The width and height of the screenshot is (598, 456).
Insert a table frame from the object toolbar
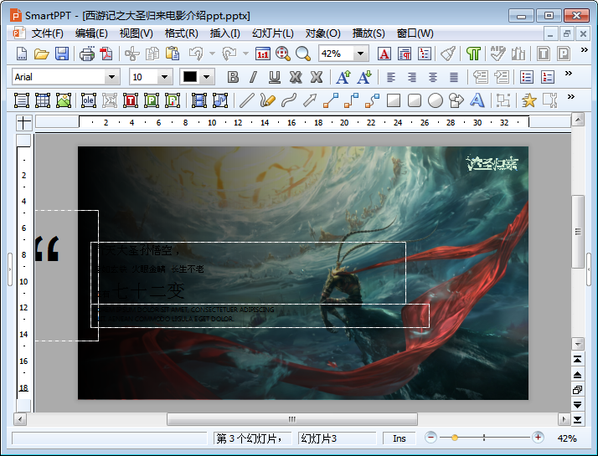[43, 100]
